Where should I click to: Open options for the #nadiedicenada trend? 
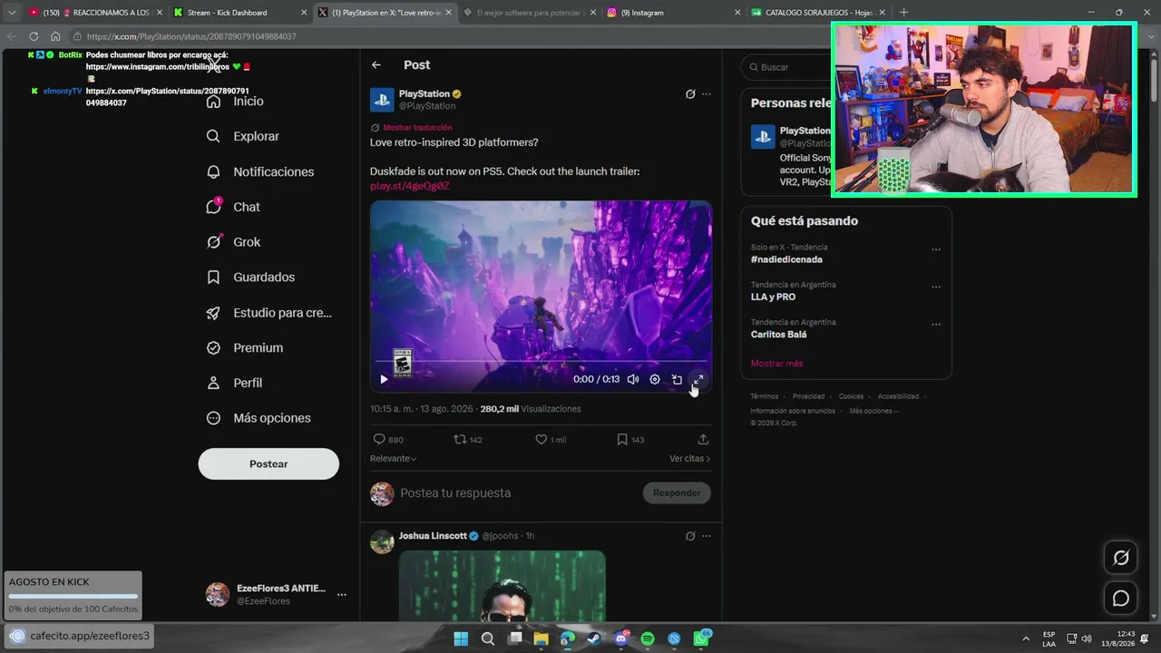pyautogui.click(x=936, y=249)
